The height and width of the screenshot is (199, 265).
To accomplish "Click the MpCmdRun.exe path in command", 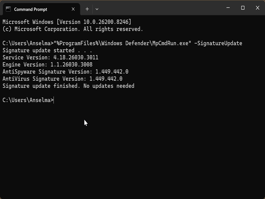I will pos(122,43).
